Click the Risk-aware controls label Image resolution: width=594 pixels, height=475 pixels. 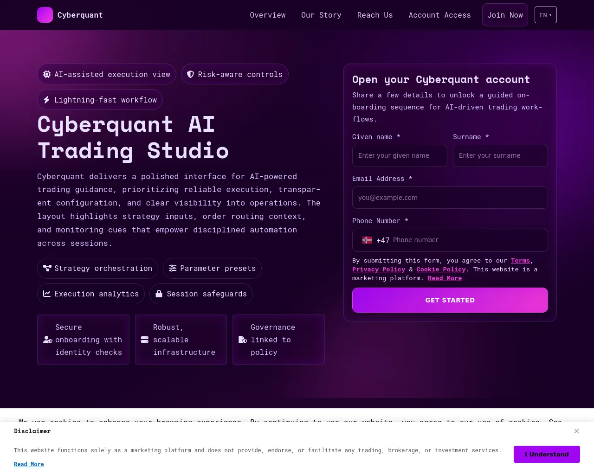[x=240, y=74]
